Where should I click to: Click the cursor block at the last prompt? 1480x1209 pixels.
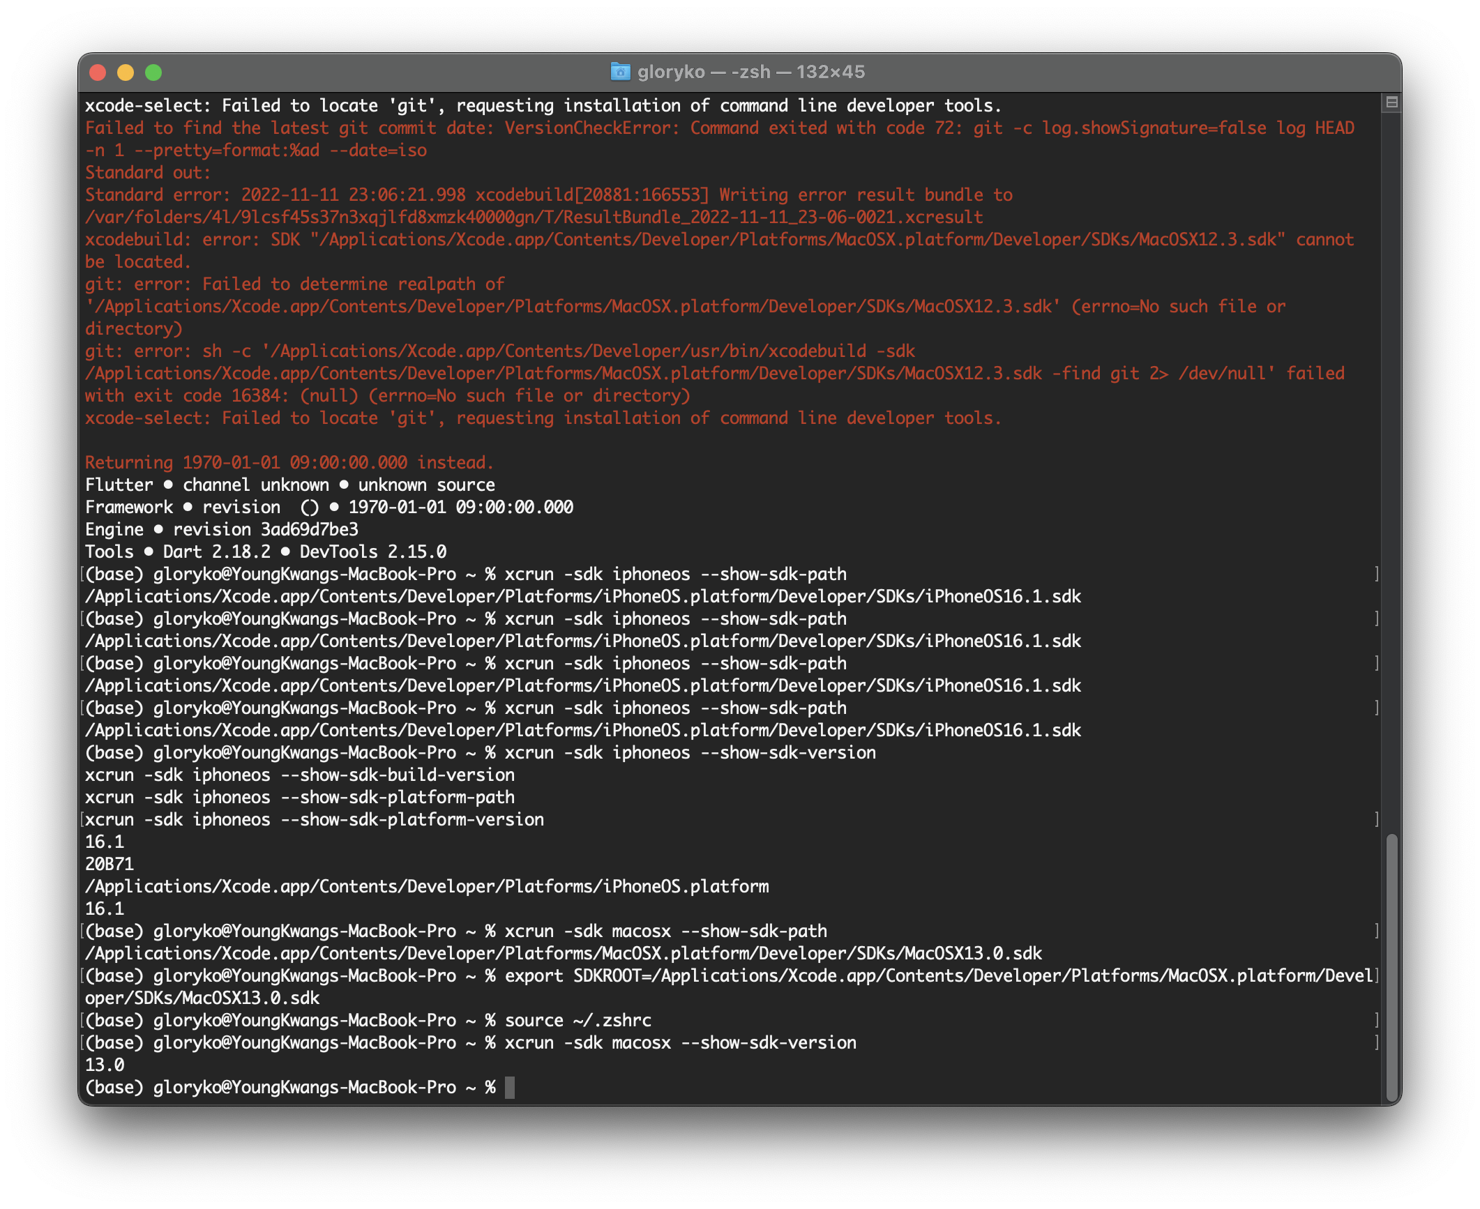click(510, 1087)
